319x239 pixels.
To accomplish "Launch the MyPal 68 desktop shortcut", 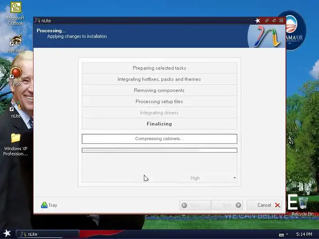I will (x=16, y=43).
